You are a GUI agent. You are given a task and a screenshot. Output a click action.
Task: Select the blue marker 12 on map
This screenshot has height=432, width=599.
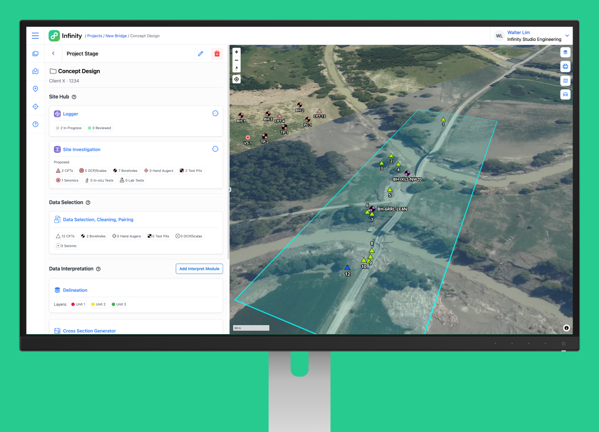point(347,268)
